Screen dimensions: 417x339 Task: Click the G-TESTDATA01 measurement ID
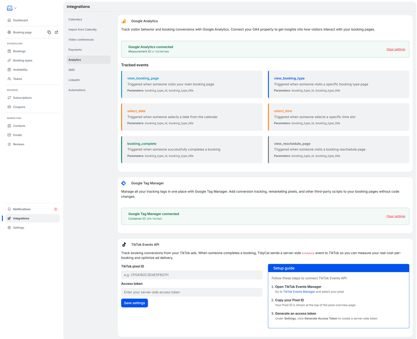pyautogui.click(x=161, y=52)
